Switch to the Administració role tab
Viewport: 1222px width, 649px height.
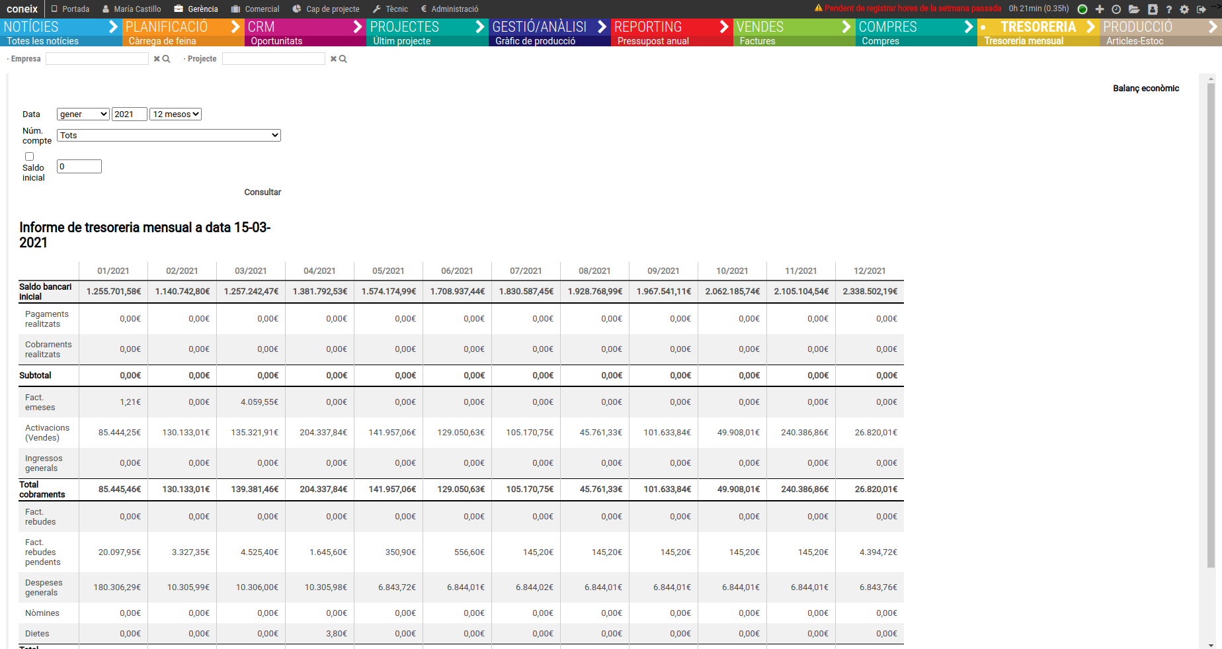coord(450,9)
